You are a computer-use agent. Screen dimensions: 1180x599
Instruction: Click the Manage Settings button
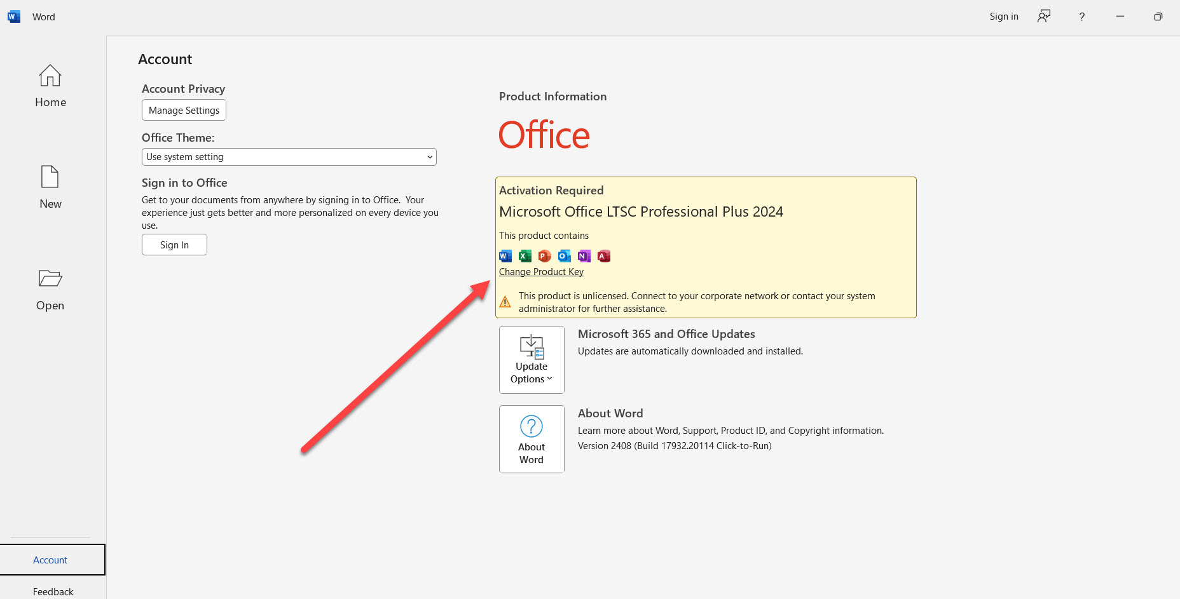(184, 110)
